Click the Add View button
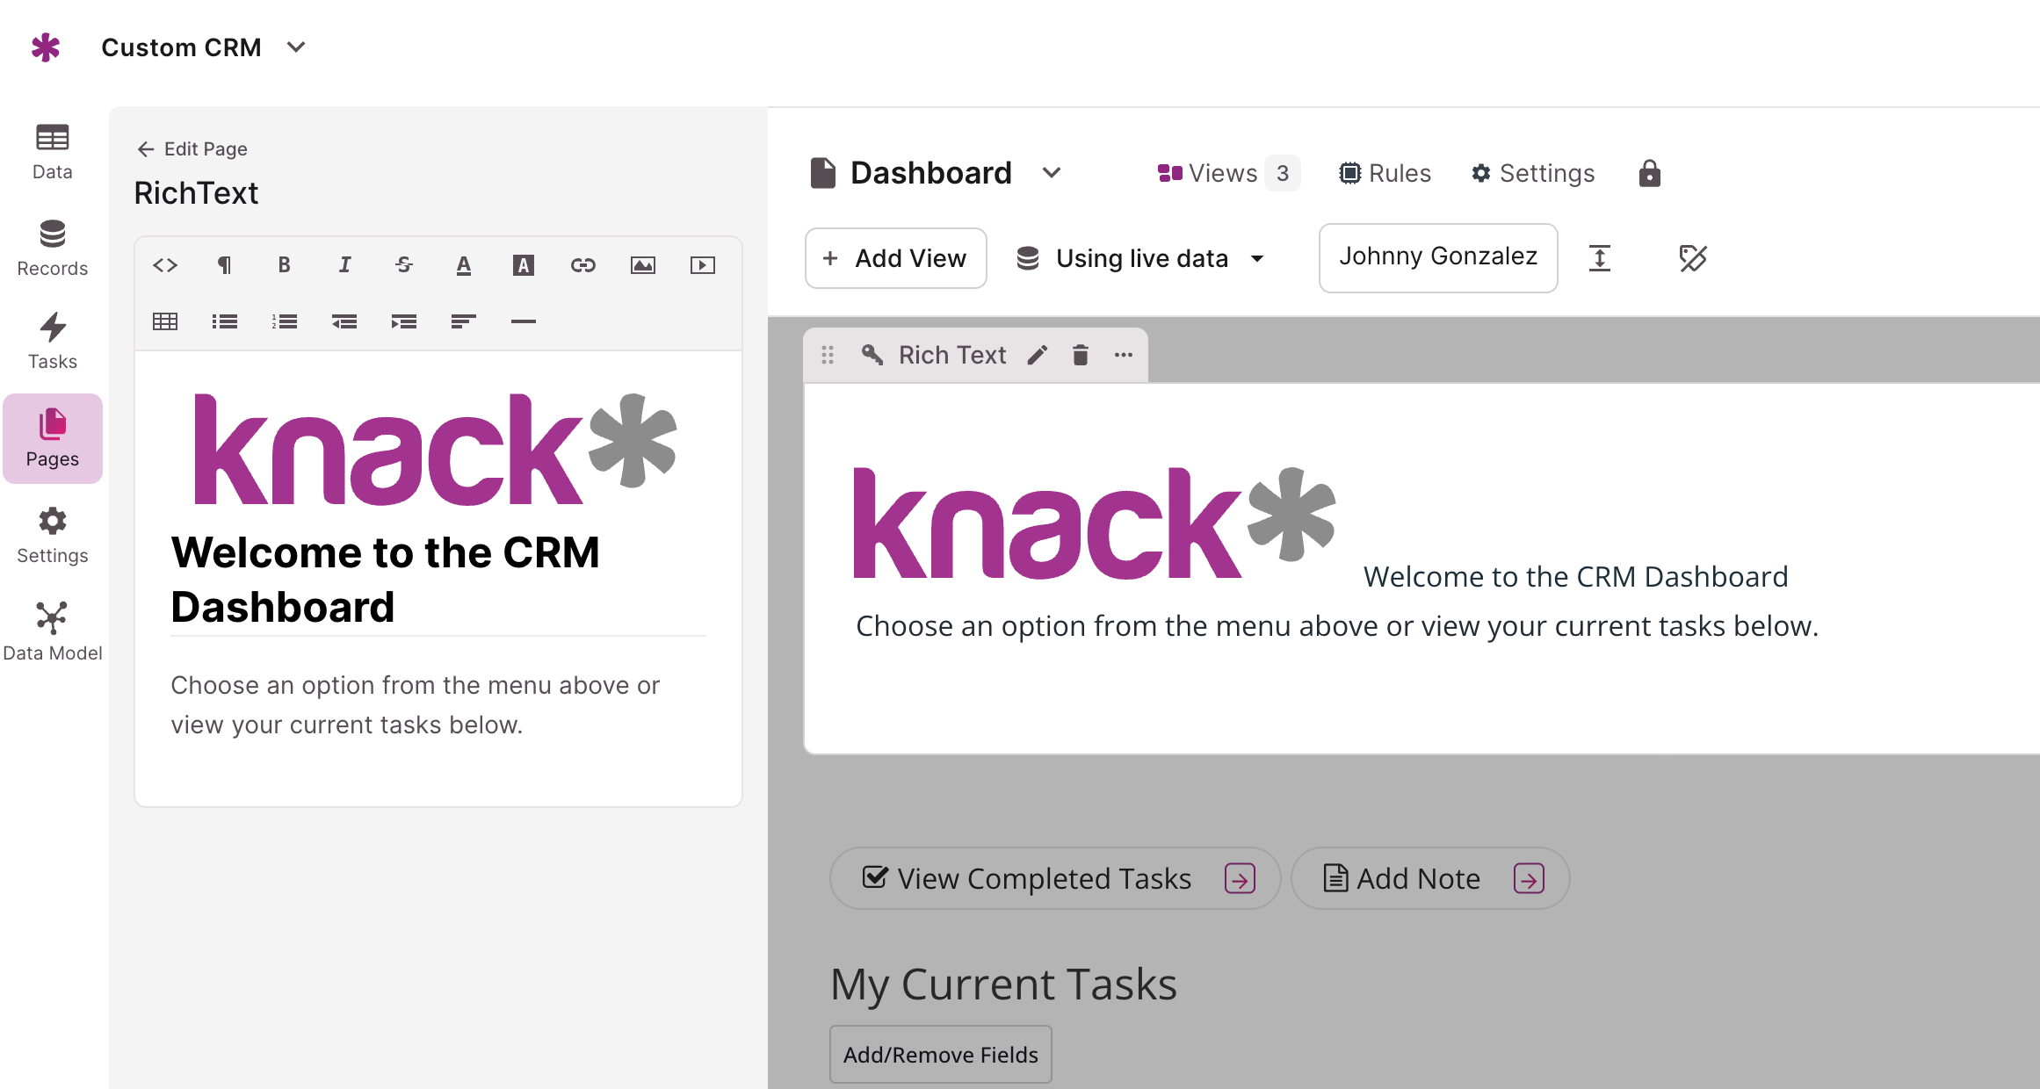This screenshot has width=2040, height=1089. (895, 258)
